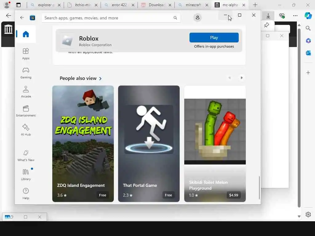Click the Edge page vertical scrollbar
Screen dimensions: 315x236
[x=299, y=118]
